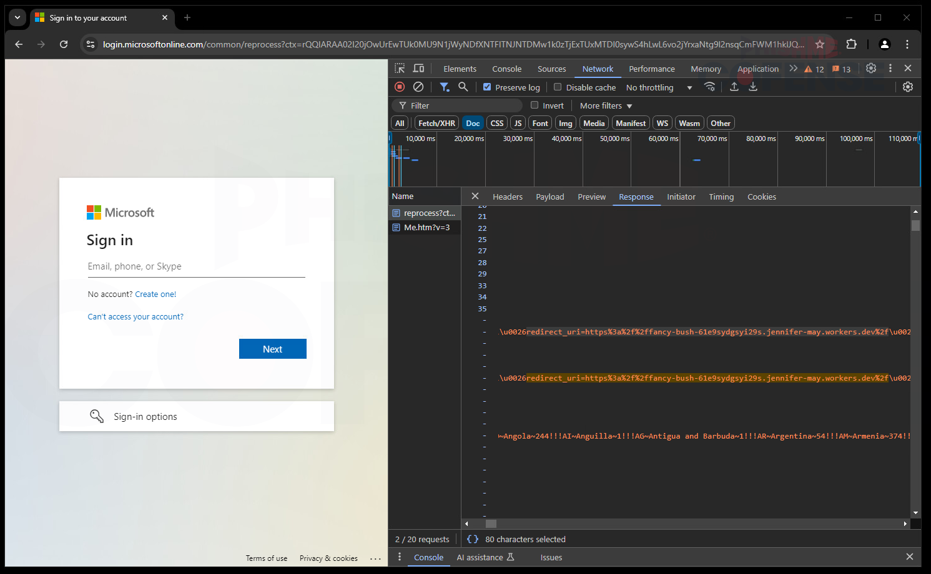The width and height of the screenshot is (931, 574).
Task: Clear the network log
Action: (x=418, y=87)
